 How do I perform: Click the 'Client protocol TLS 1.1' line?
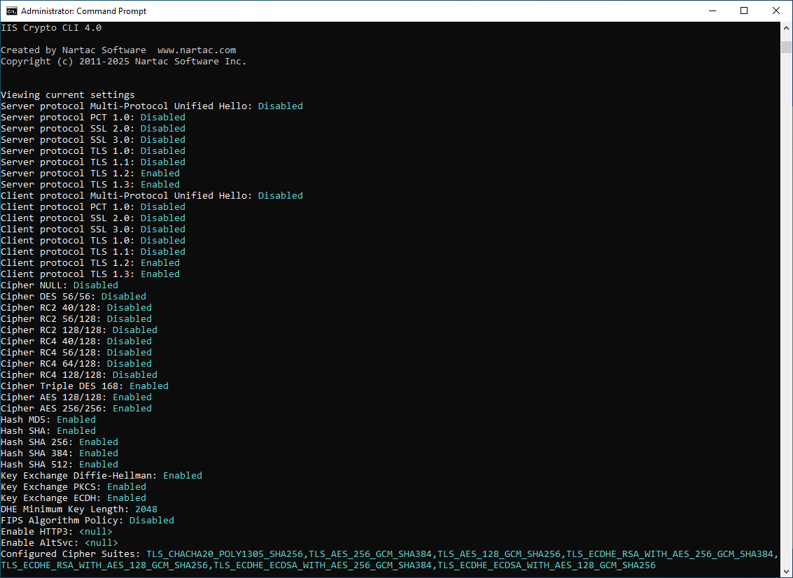(x=93, y=252)
